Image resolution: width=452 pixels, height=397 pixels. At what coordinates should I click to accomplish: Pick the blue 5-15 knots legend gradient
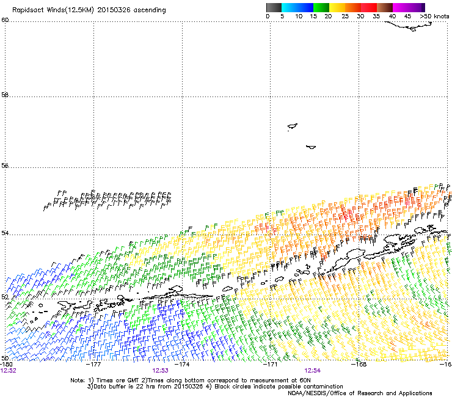[297, 7]
